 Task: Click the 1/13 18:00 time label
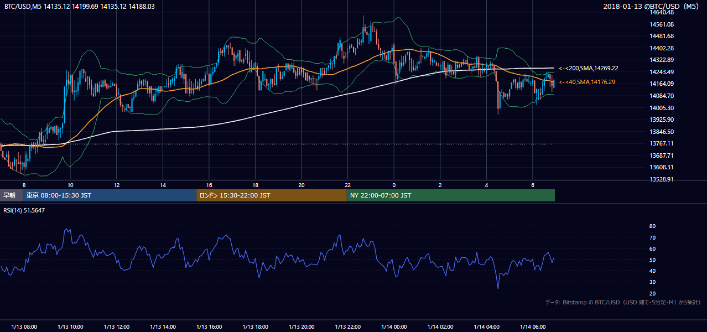(255, 326)
